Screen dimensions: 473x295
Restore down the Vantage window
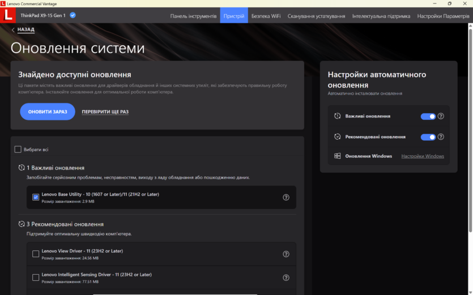(x=450, y=3)
